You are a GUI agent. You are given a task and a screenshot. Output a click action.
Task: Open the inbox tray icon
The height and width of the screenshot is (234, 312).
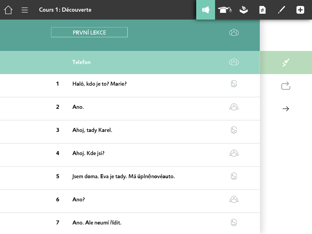(x=244, y=10)
